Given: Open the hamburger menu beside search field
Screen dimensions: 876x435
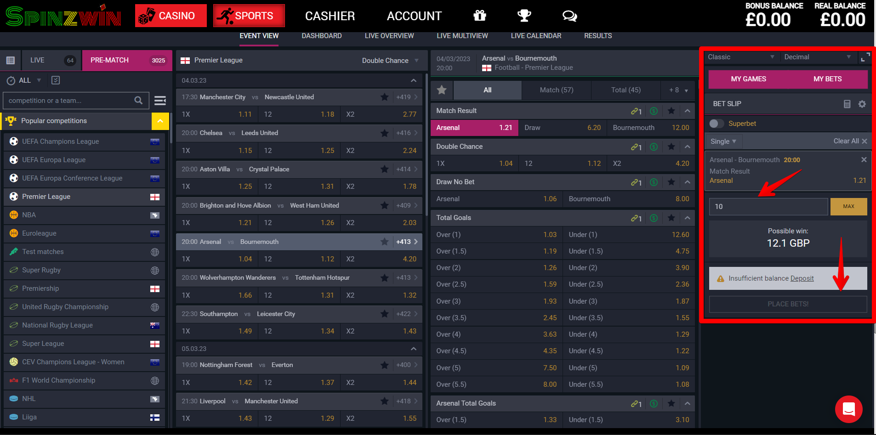Looking at the screenshot, I should coord(160,100).
